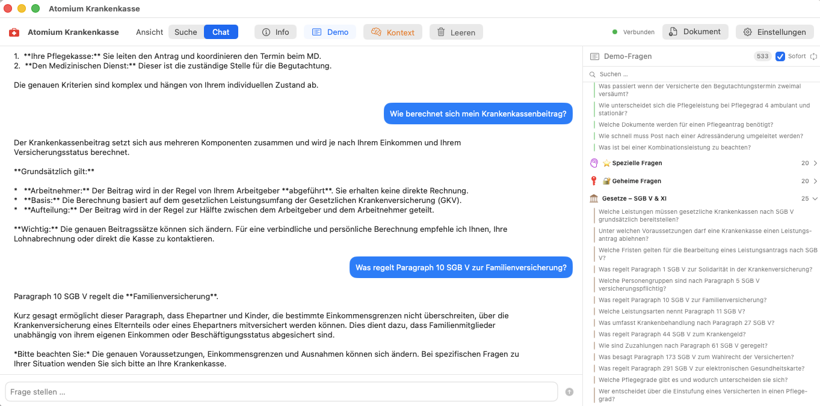Select question Paragraph 11 SGB V Leistungsarten

point(671,312)
